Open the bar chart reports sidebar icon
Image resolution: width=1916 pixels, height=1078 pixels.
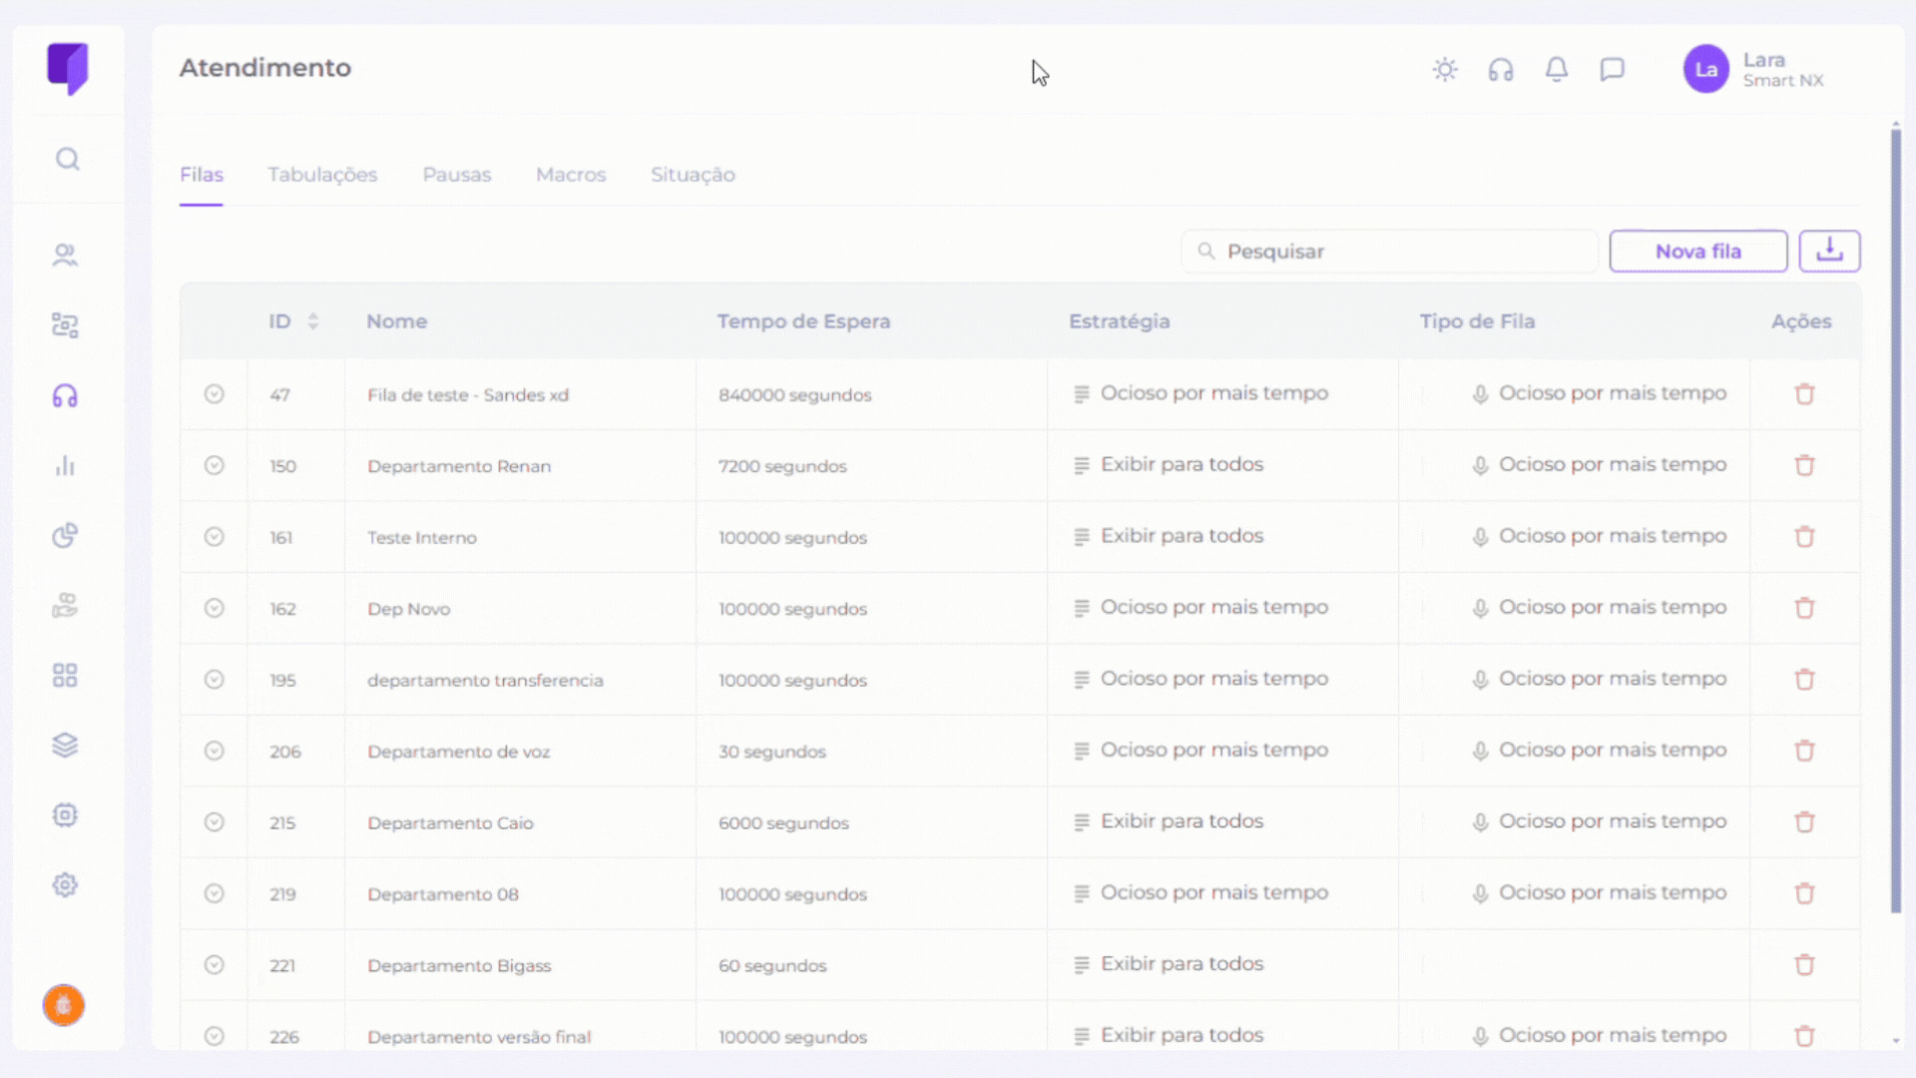(65, 466)
